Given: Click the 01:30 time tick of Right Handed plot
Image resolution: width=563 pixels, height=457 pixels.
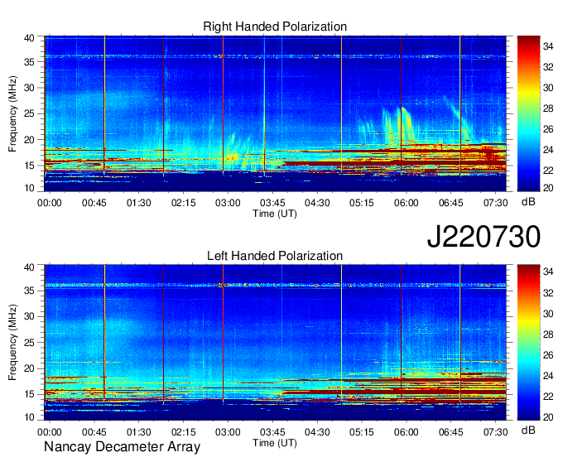Looking at the screenshot, I should pyautogui.click(x=138, y=203).
